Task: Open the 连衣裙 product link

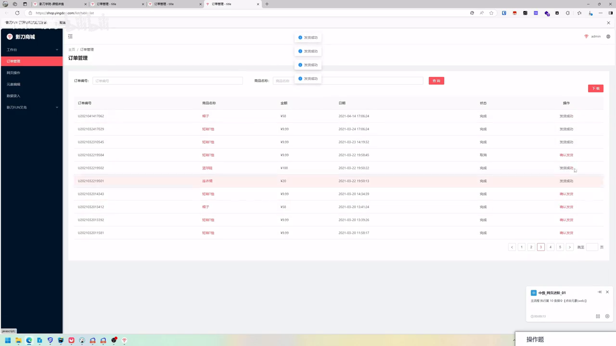Action: pyautogui.click(x=207, y=181)
